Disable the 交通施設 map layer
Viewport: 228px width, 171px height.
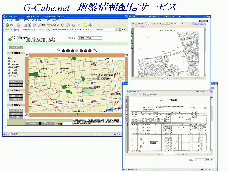[9, 70]
